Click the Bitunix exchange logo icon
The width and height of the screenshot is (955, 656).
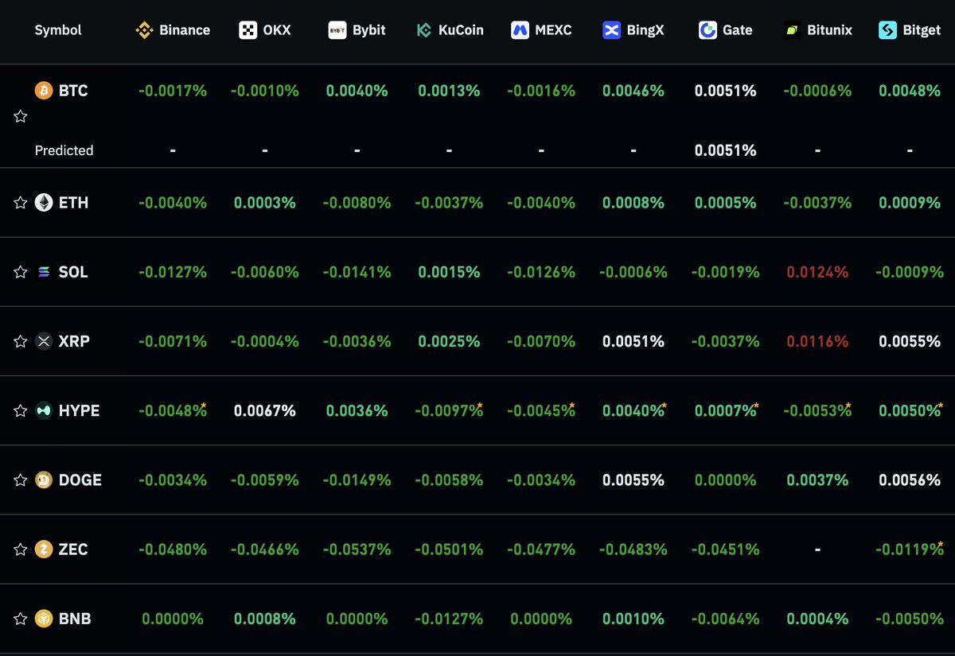click(792, 30)
